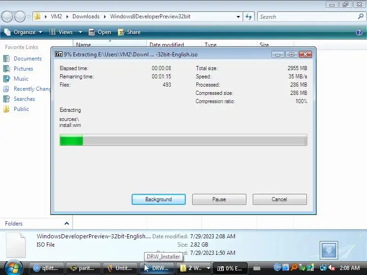Click the Share toolbar button
Viewport: 367px width, 275px height.
129,32
